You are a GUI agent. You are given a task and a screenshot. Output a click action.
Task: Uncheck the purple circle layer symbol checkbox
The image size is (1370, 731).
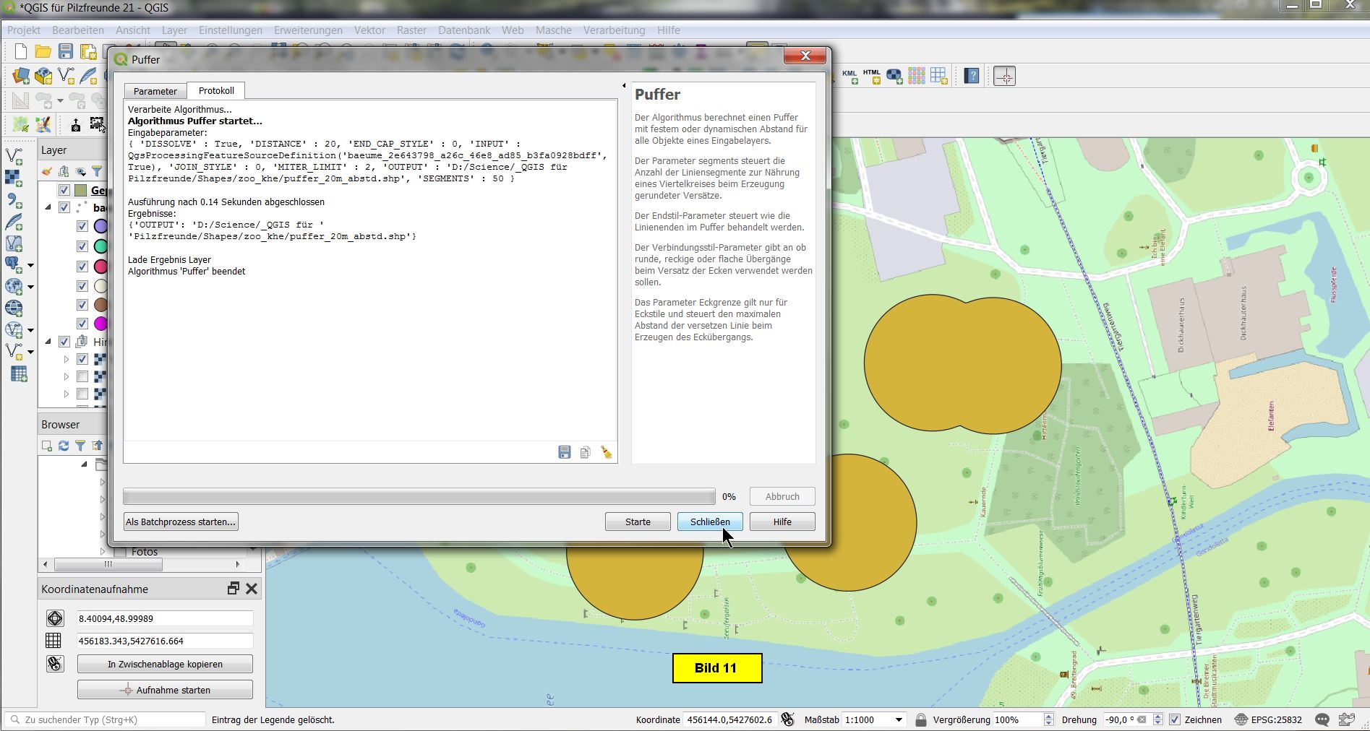[82, 226]
